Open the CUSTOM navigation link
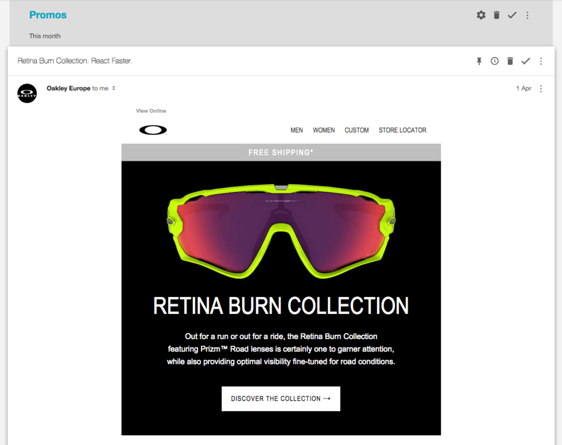562x445 pixels. point(357,130)
